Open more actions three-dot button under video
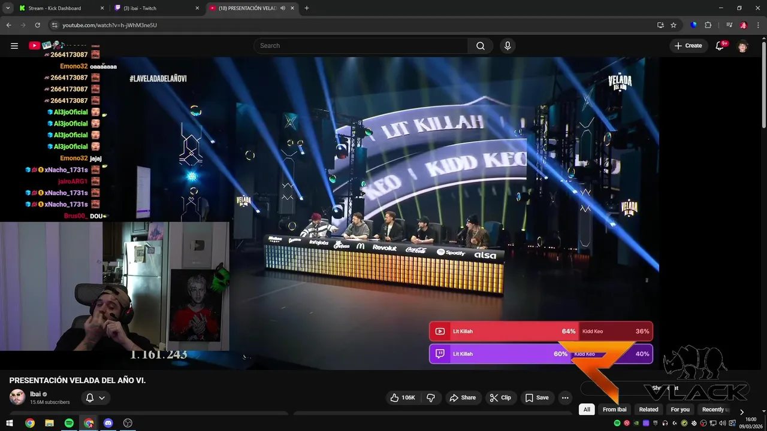The width and height of the screenshot is (767, 431). point(565,397)
